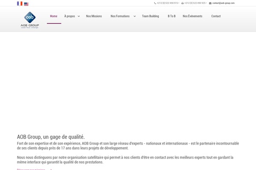
Task: Click the envelope email icon
Action: coord(210,3)
